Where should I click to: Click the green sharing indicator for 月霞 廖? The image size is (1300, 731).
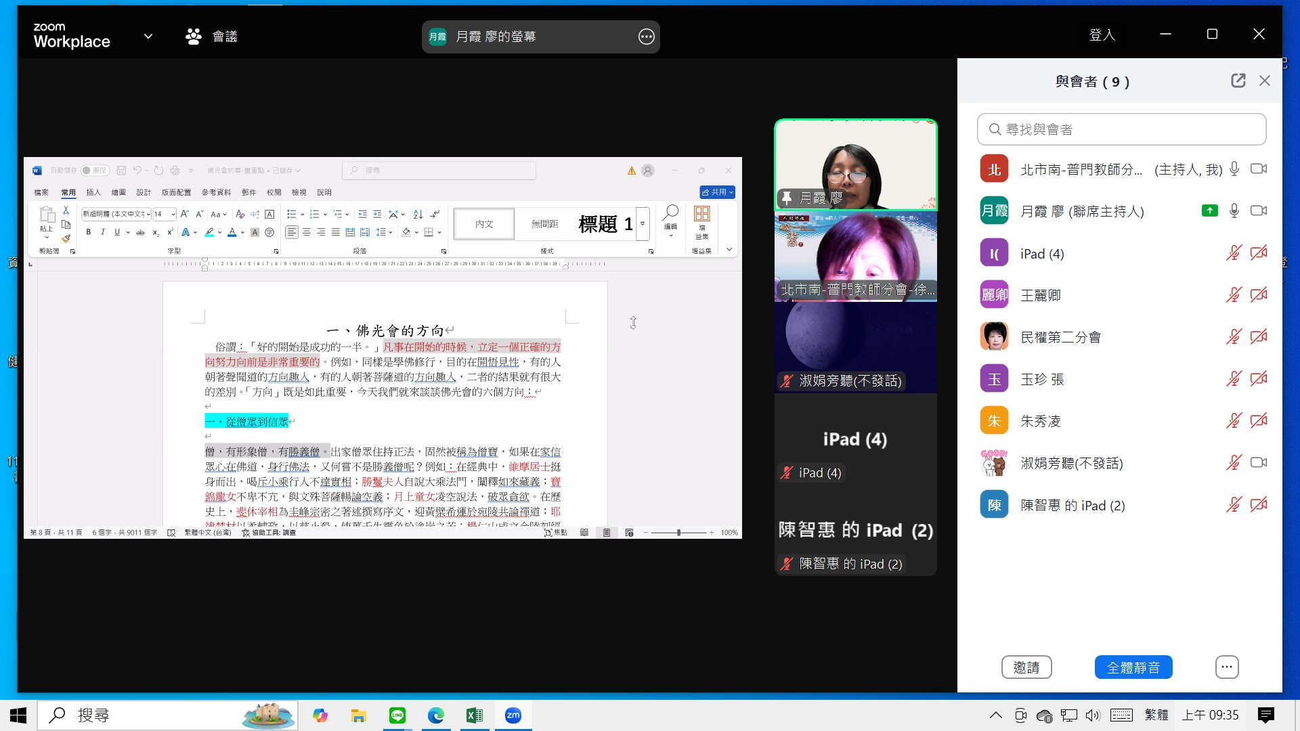click(1209, 211)
